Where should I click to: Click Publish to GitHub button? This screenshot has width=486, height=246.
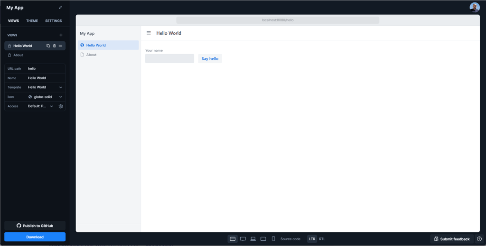[x=35, y=226]
